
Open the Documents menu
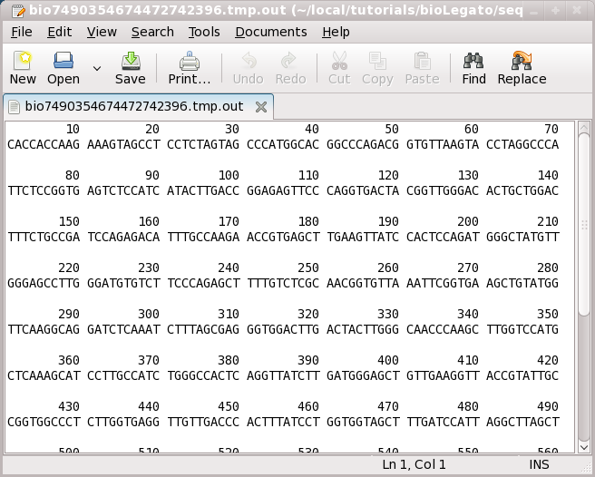tap(271, 32)
